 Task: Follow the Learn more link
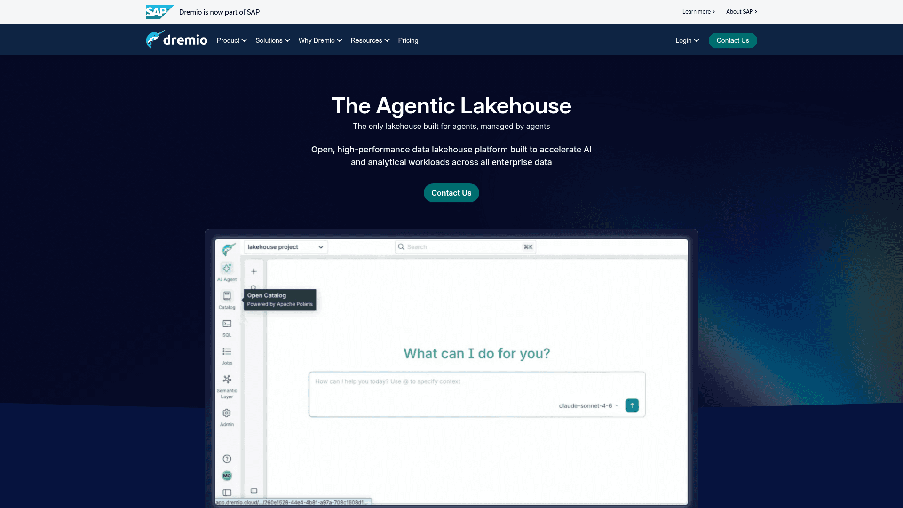click(698, 12)
